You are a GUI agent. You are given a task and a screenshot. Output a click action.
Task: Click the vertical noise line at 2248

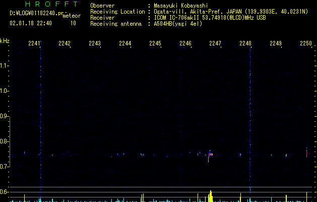coord(250,120)
